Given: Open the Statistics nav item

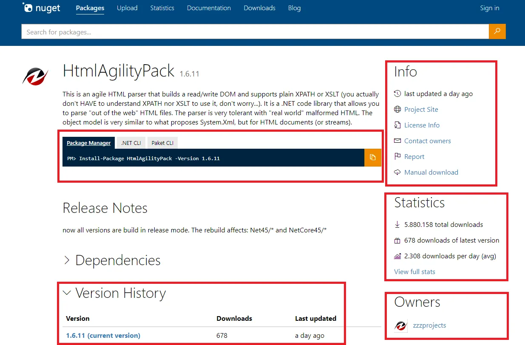Looking at the screenshot, I should tap(162, 8).
